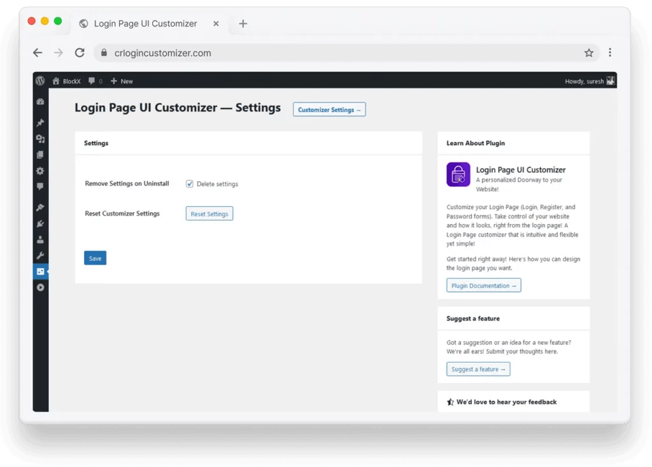Viewport: 652px width, 467px height.
Task: Open the Media library icon
Action: click(x=40, y=139)
